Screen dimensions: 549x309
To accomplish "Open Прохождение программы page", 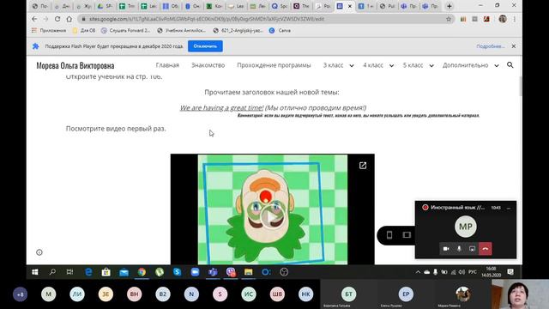I will (274, 65).
